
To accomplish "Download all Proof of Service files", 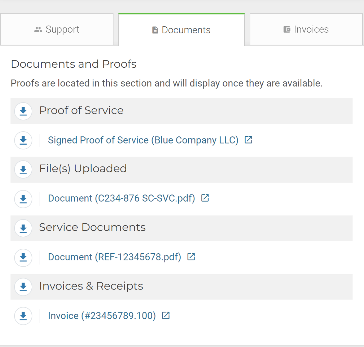I will tap(23, 111).
